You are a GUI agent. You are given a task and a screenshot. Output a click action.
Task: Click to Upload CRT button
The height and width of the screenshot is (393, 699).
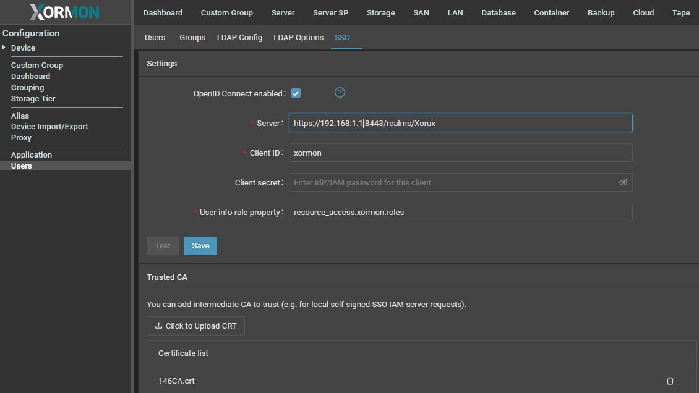point(195,326)
